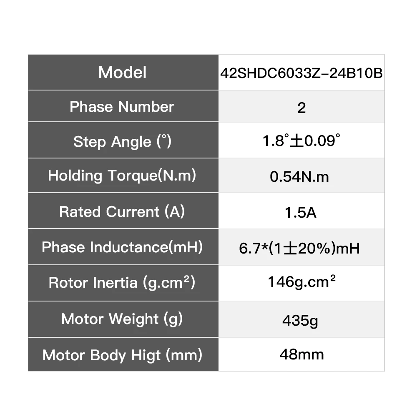Select the model number 42SHDC6033Z-24B10B

[301, 73]
